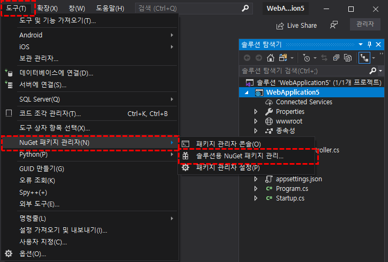Select Program.cs file
388x262 pixels.
[x=292, y=189]
